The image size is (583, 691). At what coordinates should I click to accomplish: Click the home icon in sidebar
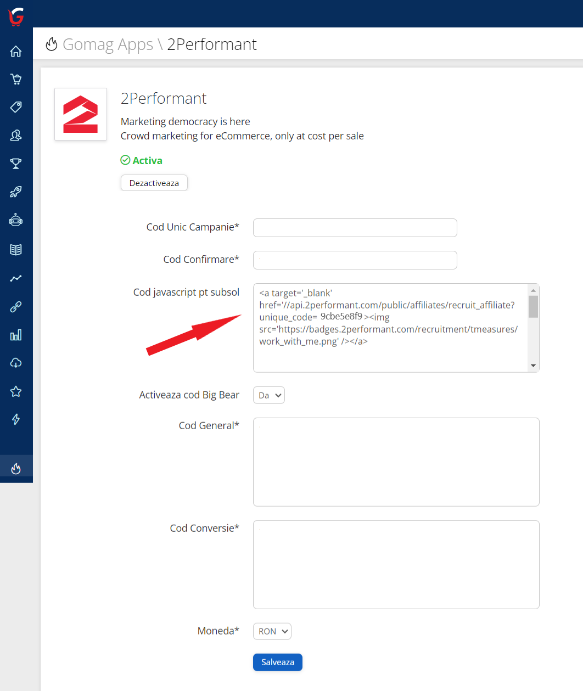pos(16,51)
